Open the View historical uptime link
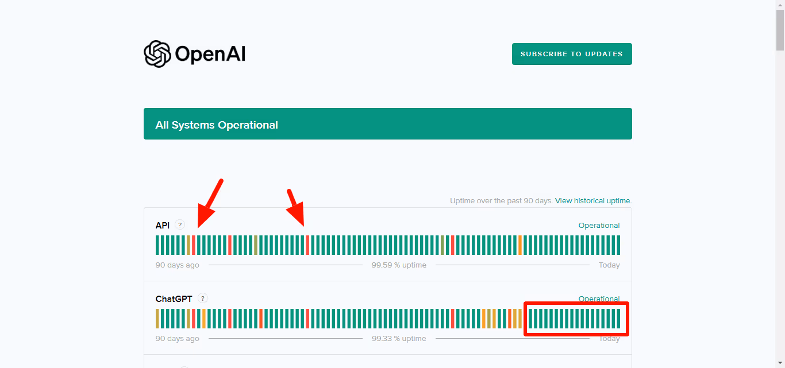 tap(592, 201)
